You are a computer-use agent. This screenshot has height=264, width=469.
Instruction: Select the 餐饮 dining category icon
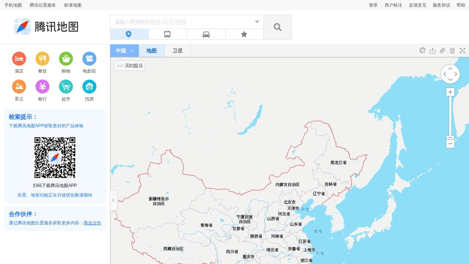[x=42, y=58]
